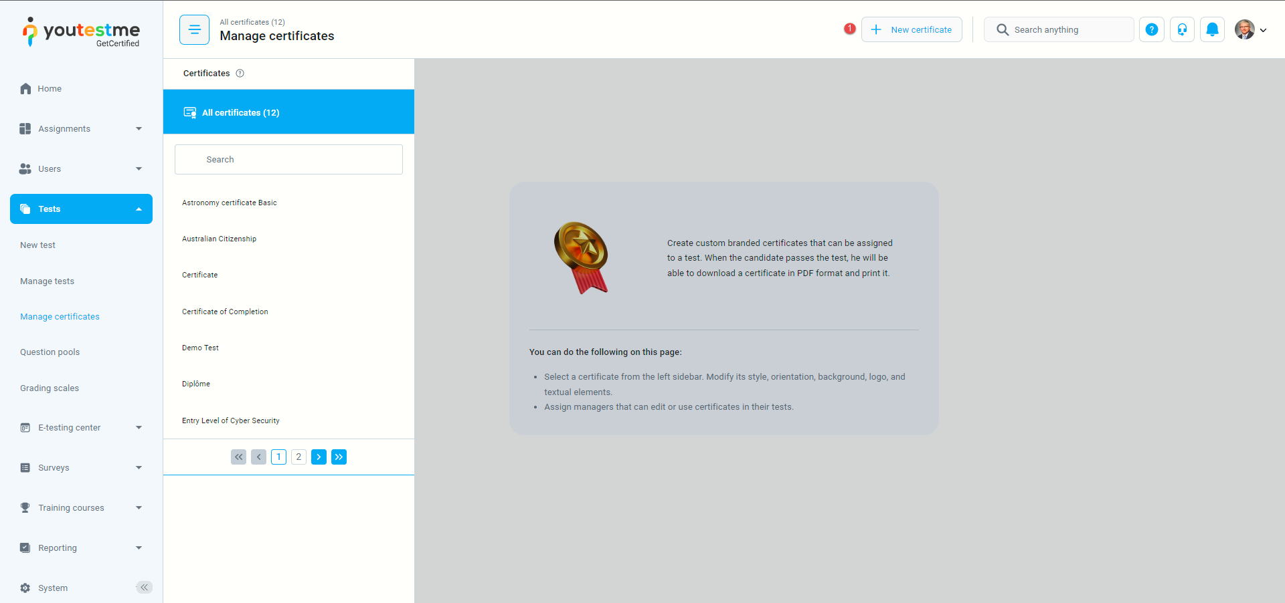
Task: Click the plus icon on New certificate
Action: click(x=876, y=29)
